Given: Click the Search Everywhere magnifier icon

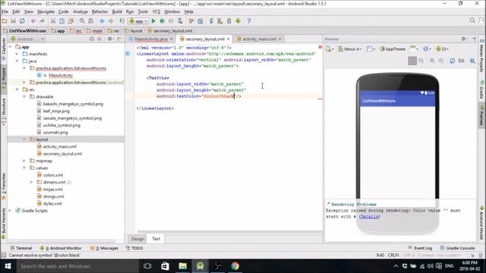Looking at the screenshot, I should (x=472, y=20).
